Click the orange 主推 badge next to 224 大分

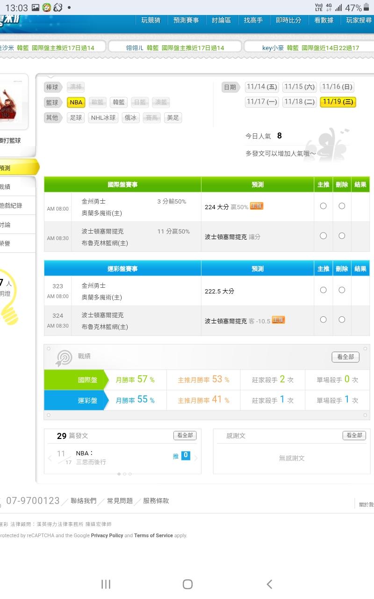point(257,206)
